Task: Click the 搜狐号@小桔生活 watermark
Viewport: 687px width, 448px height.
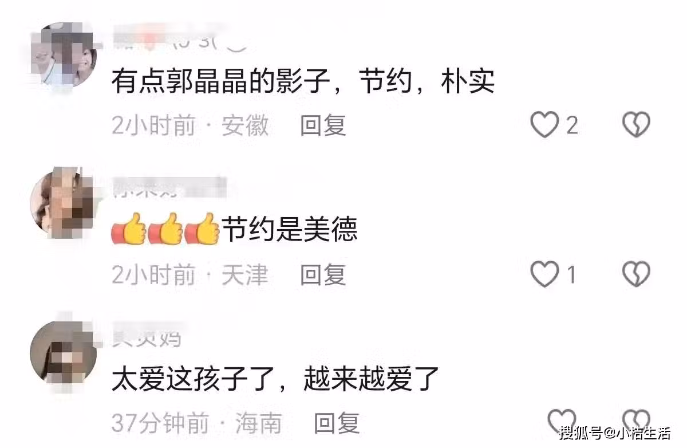Action: tap(615, 433)
